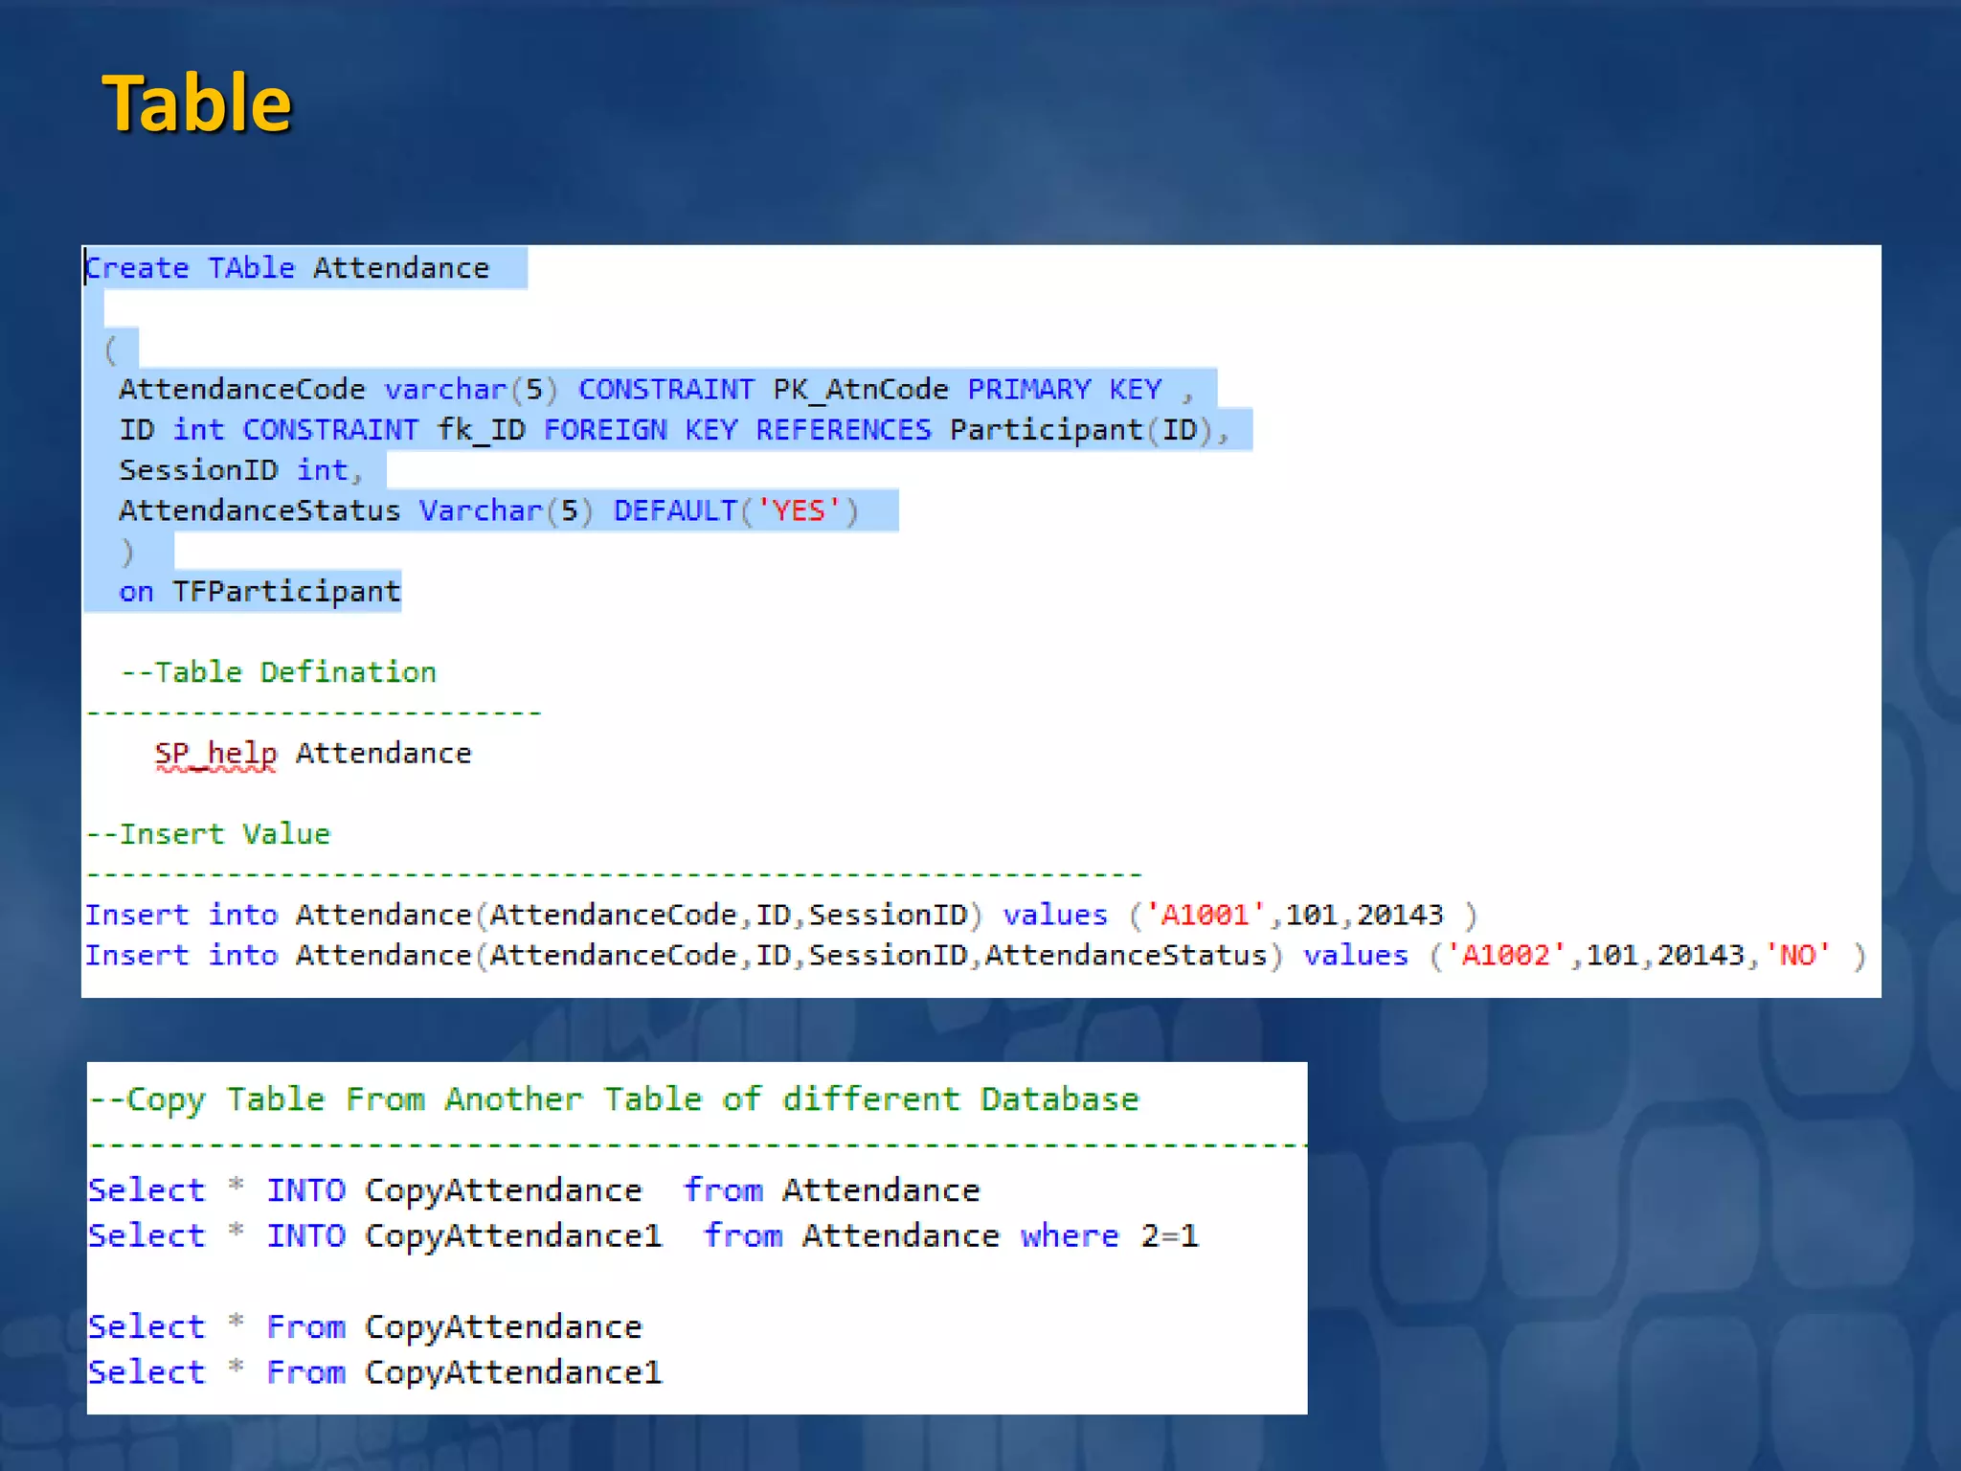Click 'Create TAble Attendance' code line
Viewport: 1961px width, 1471px height.
pos(287,268)
